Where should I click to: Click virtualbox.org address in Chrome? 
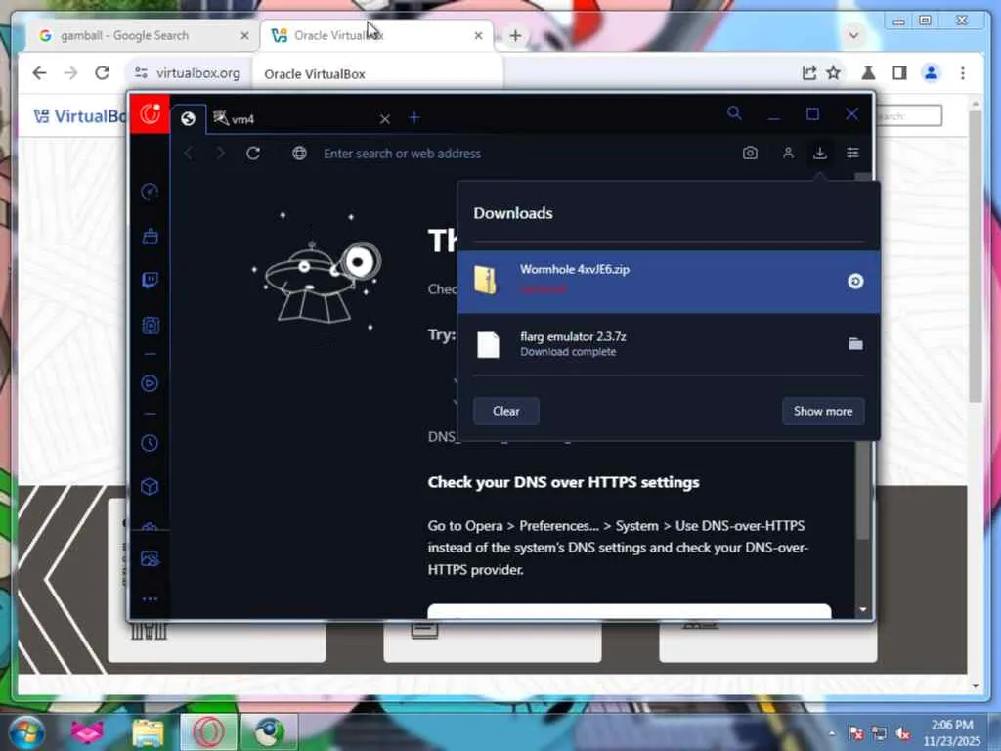coord(198,73)
